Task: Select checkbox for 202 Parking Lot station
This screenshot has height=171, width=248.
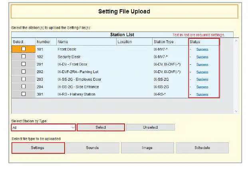Action: pyautogui.click(x=24, y=72)
